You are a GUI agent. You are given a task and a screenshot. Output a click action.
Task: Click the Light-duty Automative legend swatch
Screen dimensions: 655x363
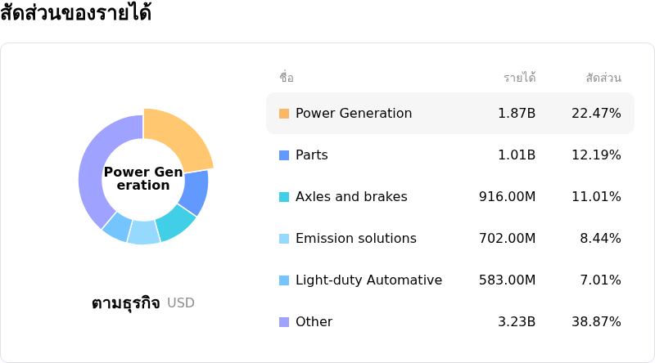pos(284,280)
